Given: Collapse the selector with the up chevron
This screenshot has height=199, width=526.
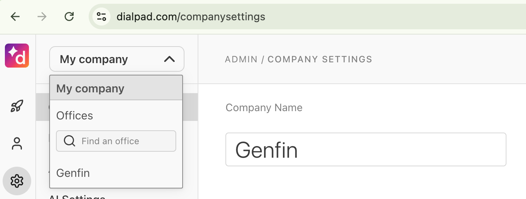Looking at the screenshot, I should point(169,59).
